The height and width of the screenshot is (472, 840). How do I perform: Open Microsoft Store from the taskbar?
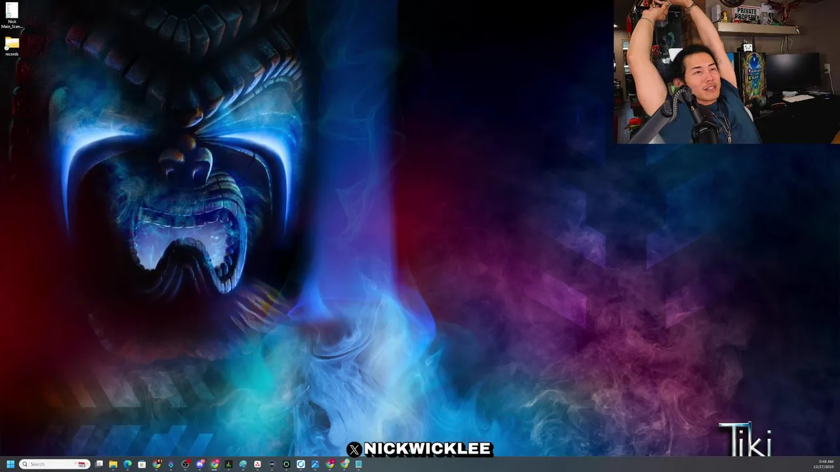[x=142, y=464]
